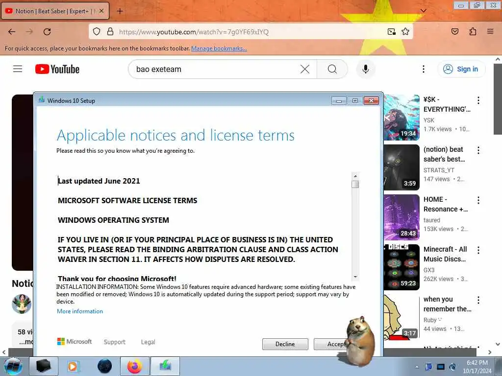Switch to Firefox on the taskbar
Image resolution: width=502 pixels, height=376 pixels.
(x=135, y=366)
